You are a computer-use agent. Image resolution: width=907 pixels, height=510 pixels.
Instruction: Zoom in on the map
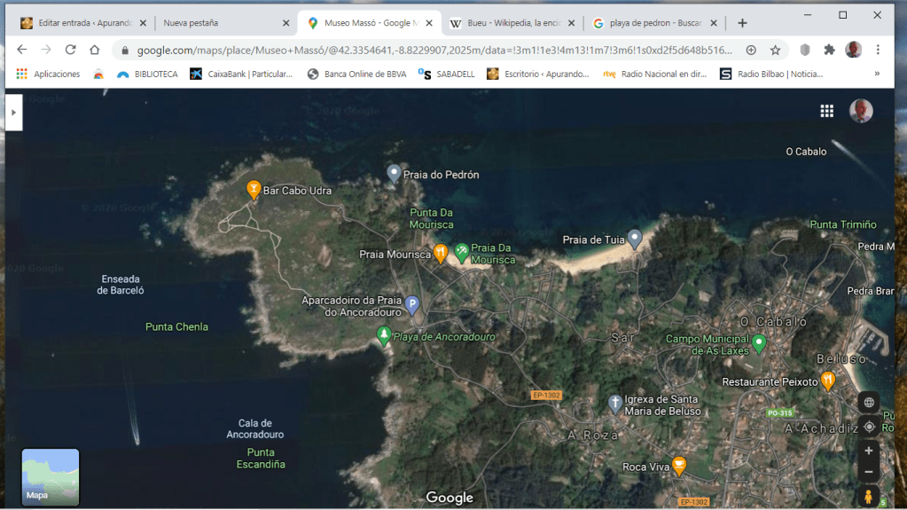tap(868, 451)
